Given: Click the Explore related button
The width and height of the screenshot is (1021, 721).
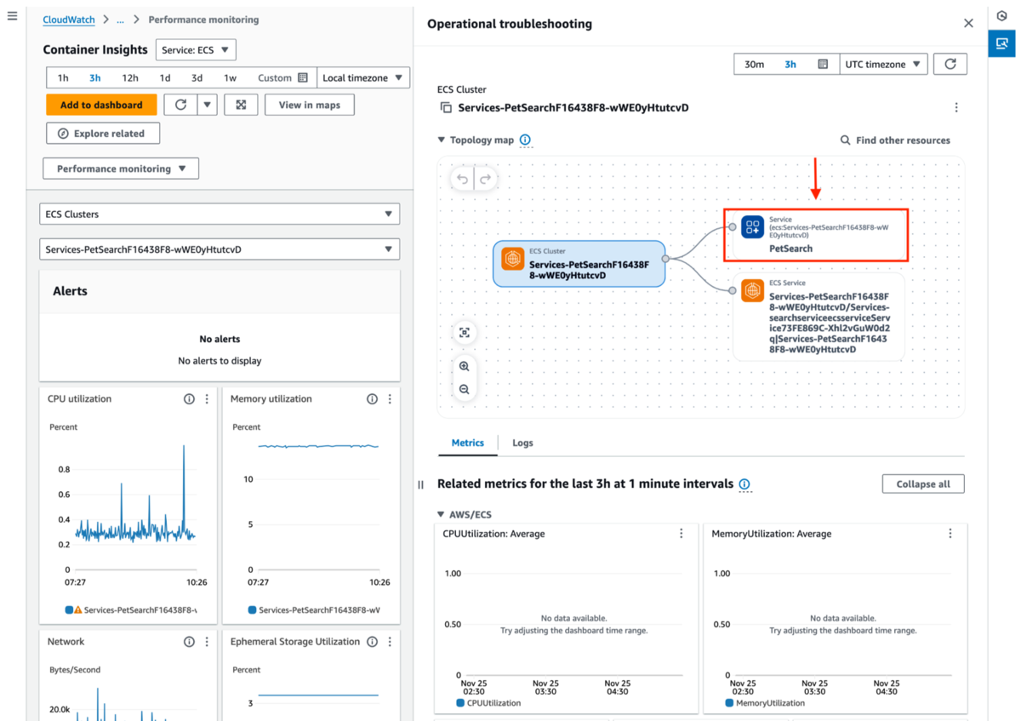Looking at the screenshot, I should tap(103, 134).
